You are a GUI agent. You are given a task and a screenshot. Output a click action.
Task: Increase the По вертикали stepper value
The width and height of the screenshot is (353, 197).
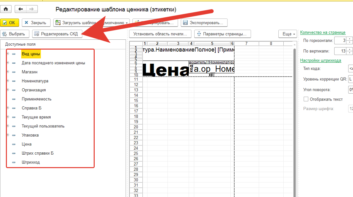350,50
